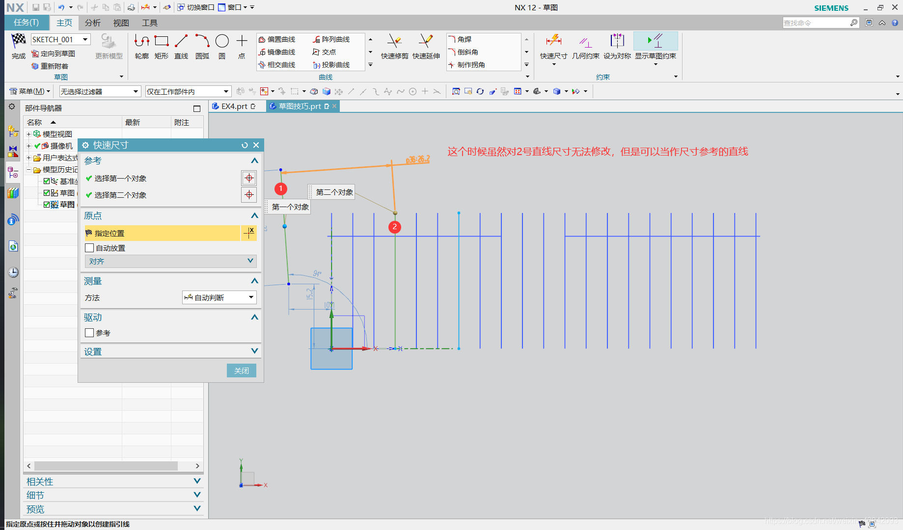Close the 草图技巧.prt tab
This screenshot has width=903, height=530.
pos(334,106)
